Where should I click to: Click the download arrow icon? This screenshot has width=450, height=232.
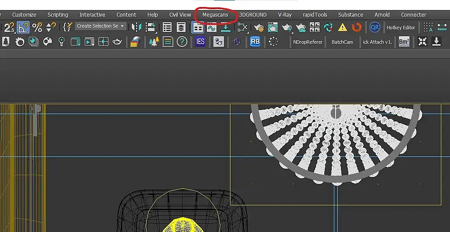[x=436, y=42]
